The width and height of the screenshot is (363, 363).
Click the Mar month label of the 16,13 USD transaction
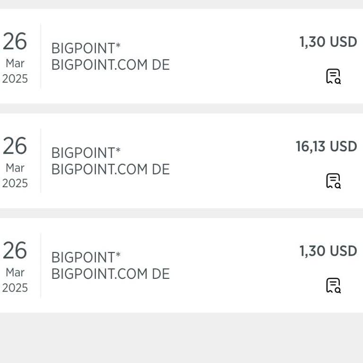[15, 168]
